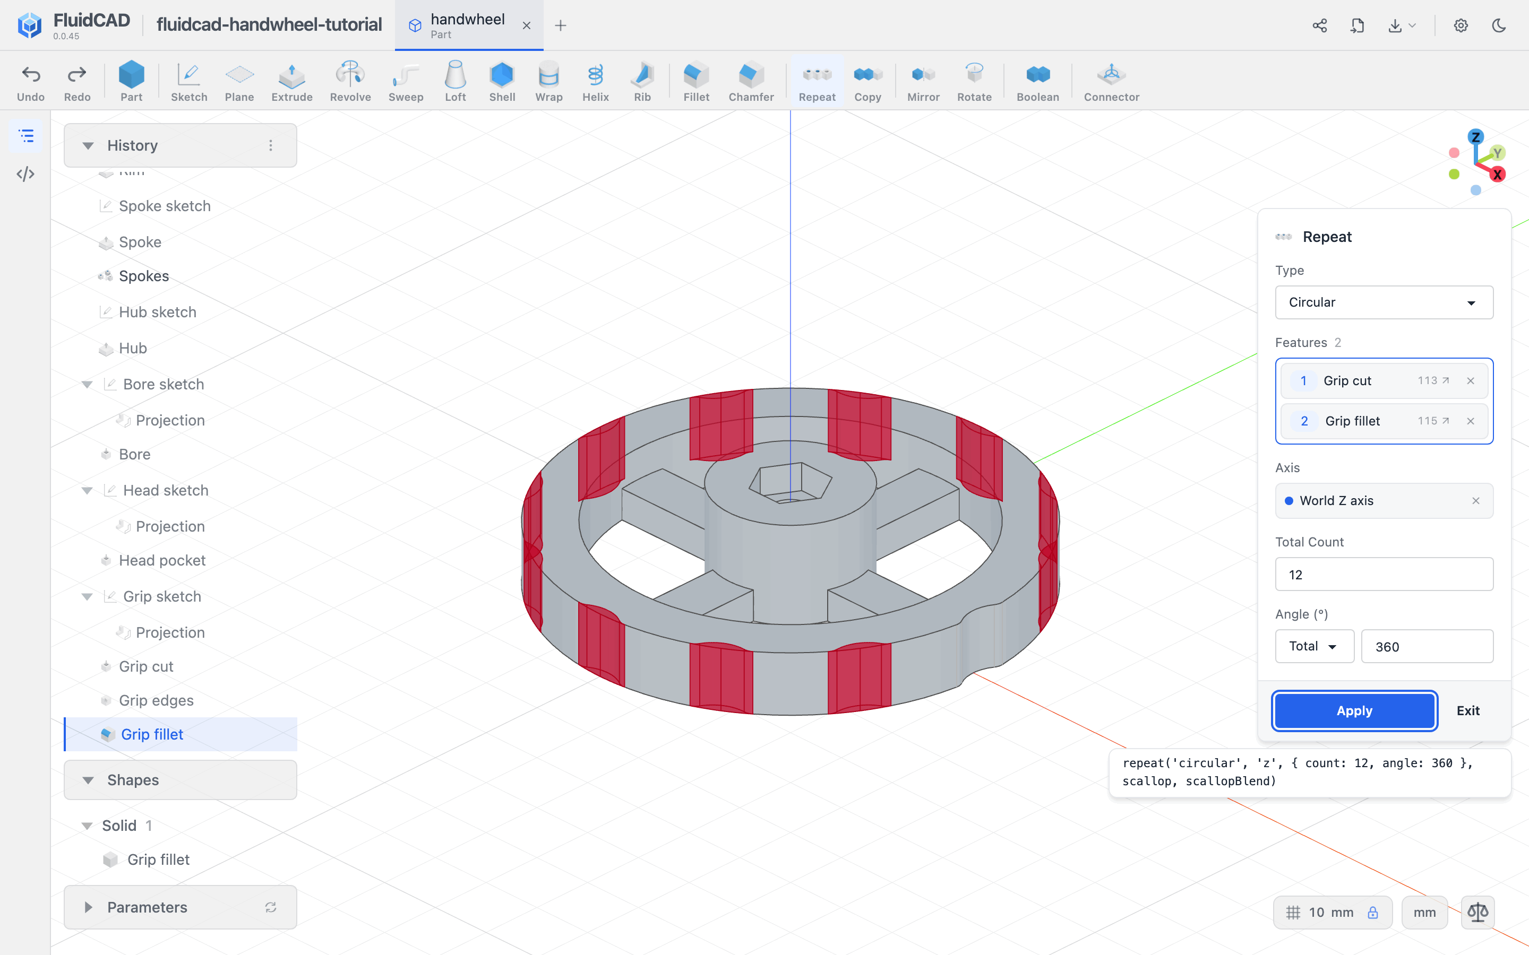Toggle the grid size lock icon
Image resolution: width=1529 pixels, height=955 pixels.
tap(1372, 912)
